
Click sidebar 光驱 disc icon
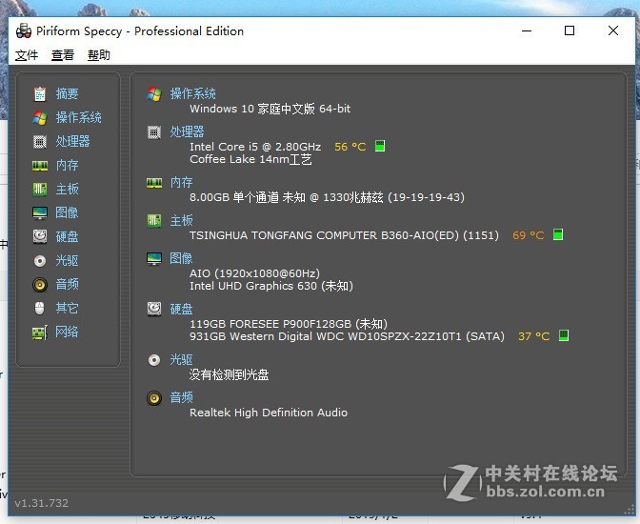click(x=40, y=260)
